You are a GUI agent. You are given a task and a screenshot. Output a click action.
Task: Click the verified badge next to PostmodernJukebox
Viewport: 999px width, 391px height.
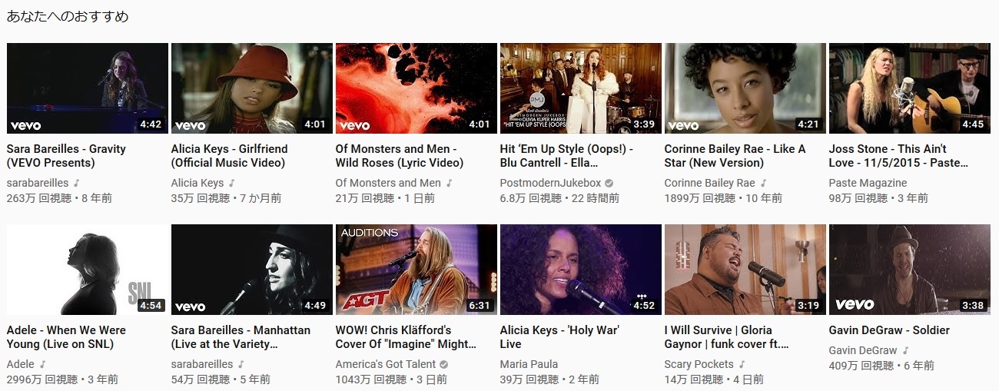[x=609, y=184]
